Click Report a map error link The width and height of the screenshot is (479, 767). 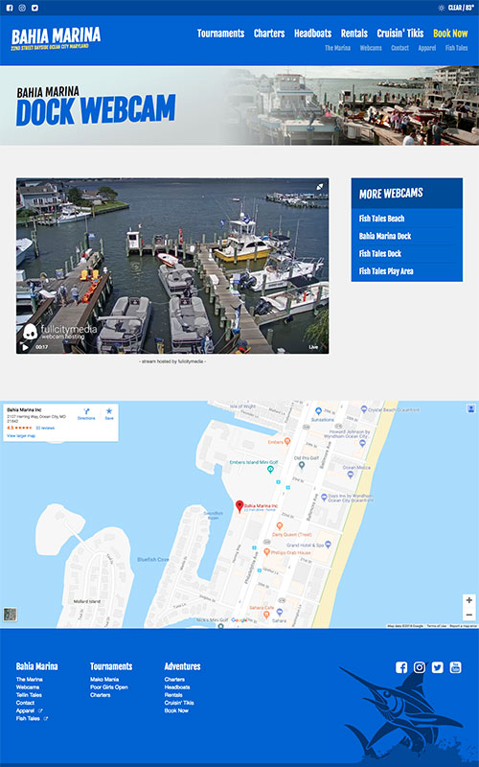point(463,626)
